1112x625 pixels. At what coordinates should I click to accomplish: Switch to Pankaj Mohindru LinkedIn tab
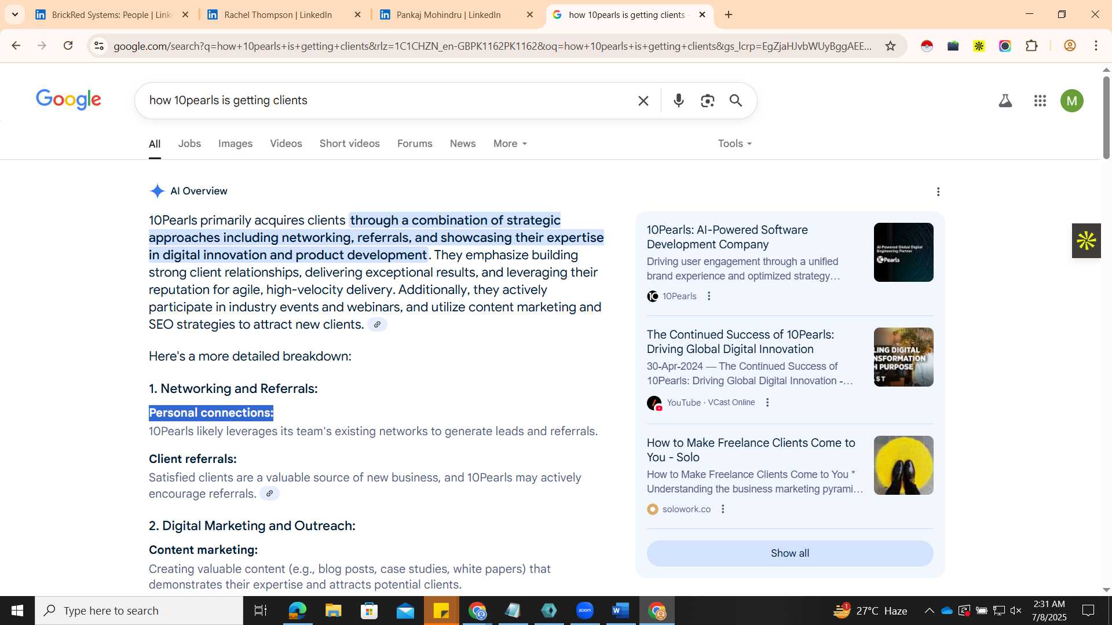(x=456, y=14)
